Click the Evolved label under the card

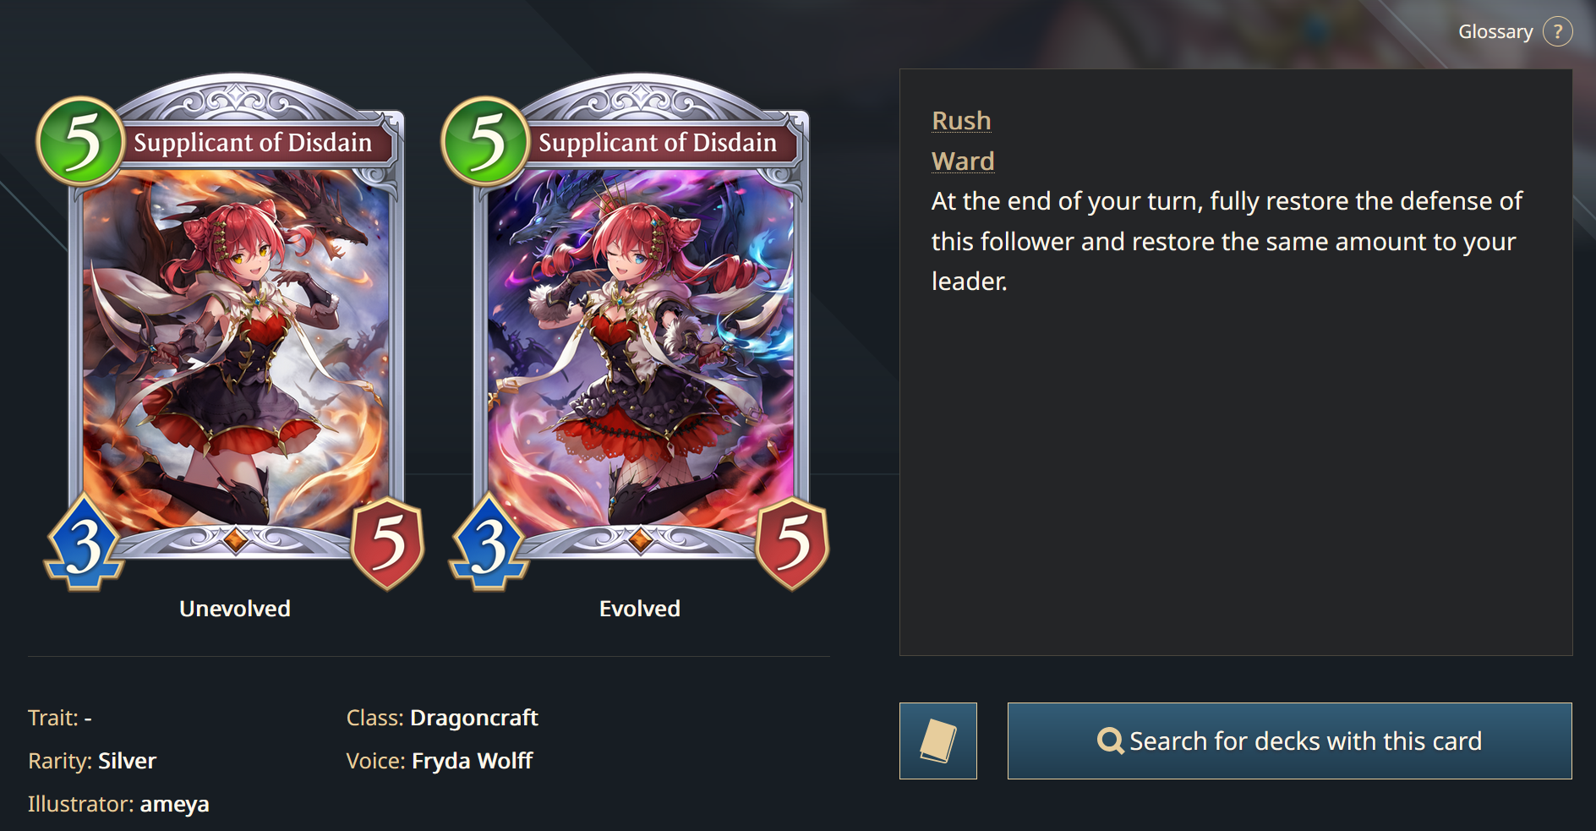[x=640, y=609]
